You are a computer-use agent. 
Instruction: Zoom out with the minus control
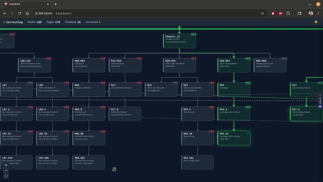pos(6,171)
